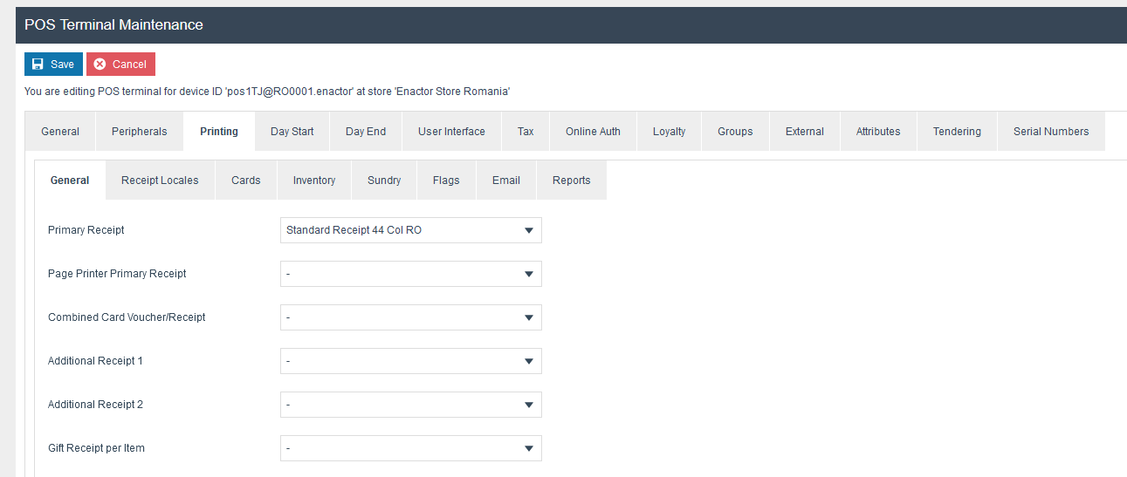Open the Cards sub-tab
Image resolution: width=1127 pixels, height=477 pixels.
[245, 181]
